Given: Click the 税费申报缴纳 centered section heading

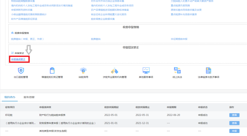Looking at the screenshot, I should pos(131,27).
